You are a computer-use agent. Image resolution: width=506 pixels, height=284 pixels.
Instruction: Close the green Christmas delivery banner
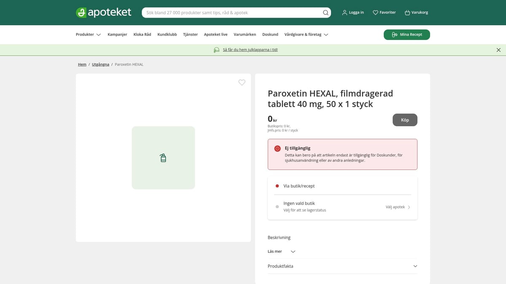click(498, 50)
